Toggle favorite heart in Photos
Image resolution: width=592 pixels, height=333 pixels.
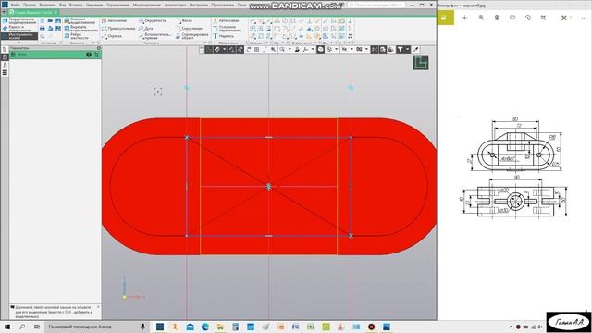coord(512,18)
